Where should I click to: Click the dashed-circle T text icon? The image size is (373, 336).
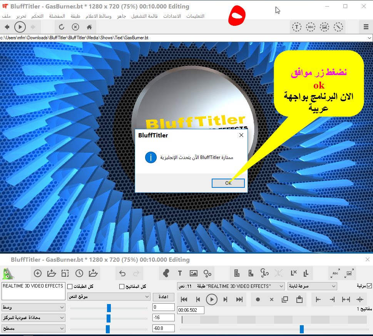[x=297, y=27]
